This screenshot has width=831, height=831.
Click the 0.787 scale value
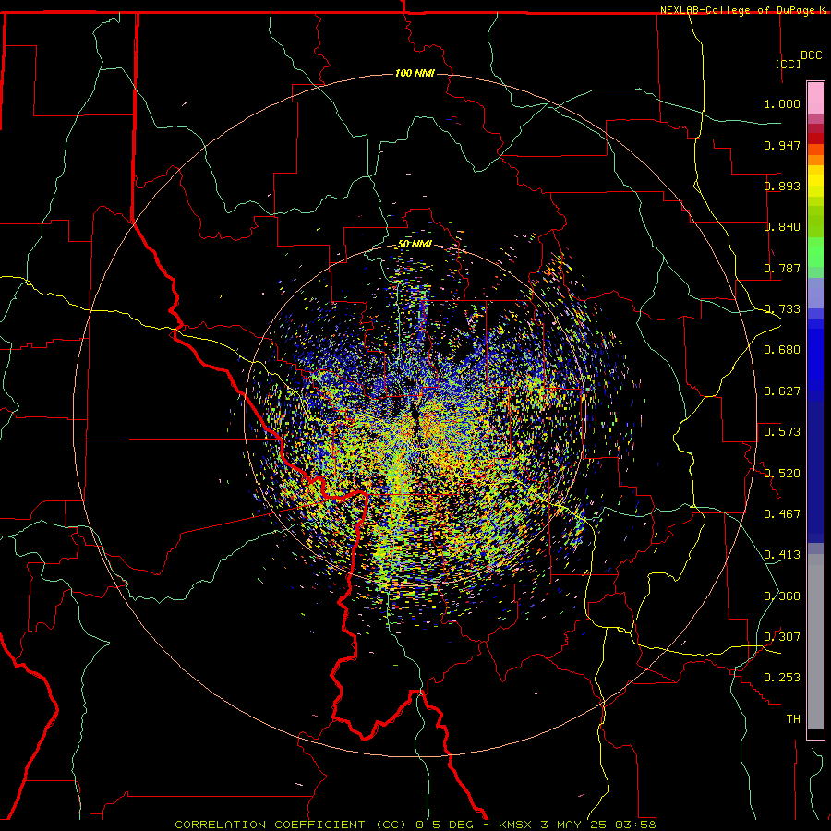click(x=782, y=268)
